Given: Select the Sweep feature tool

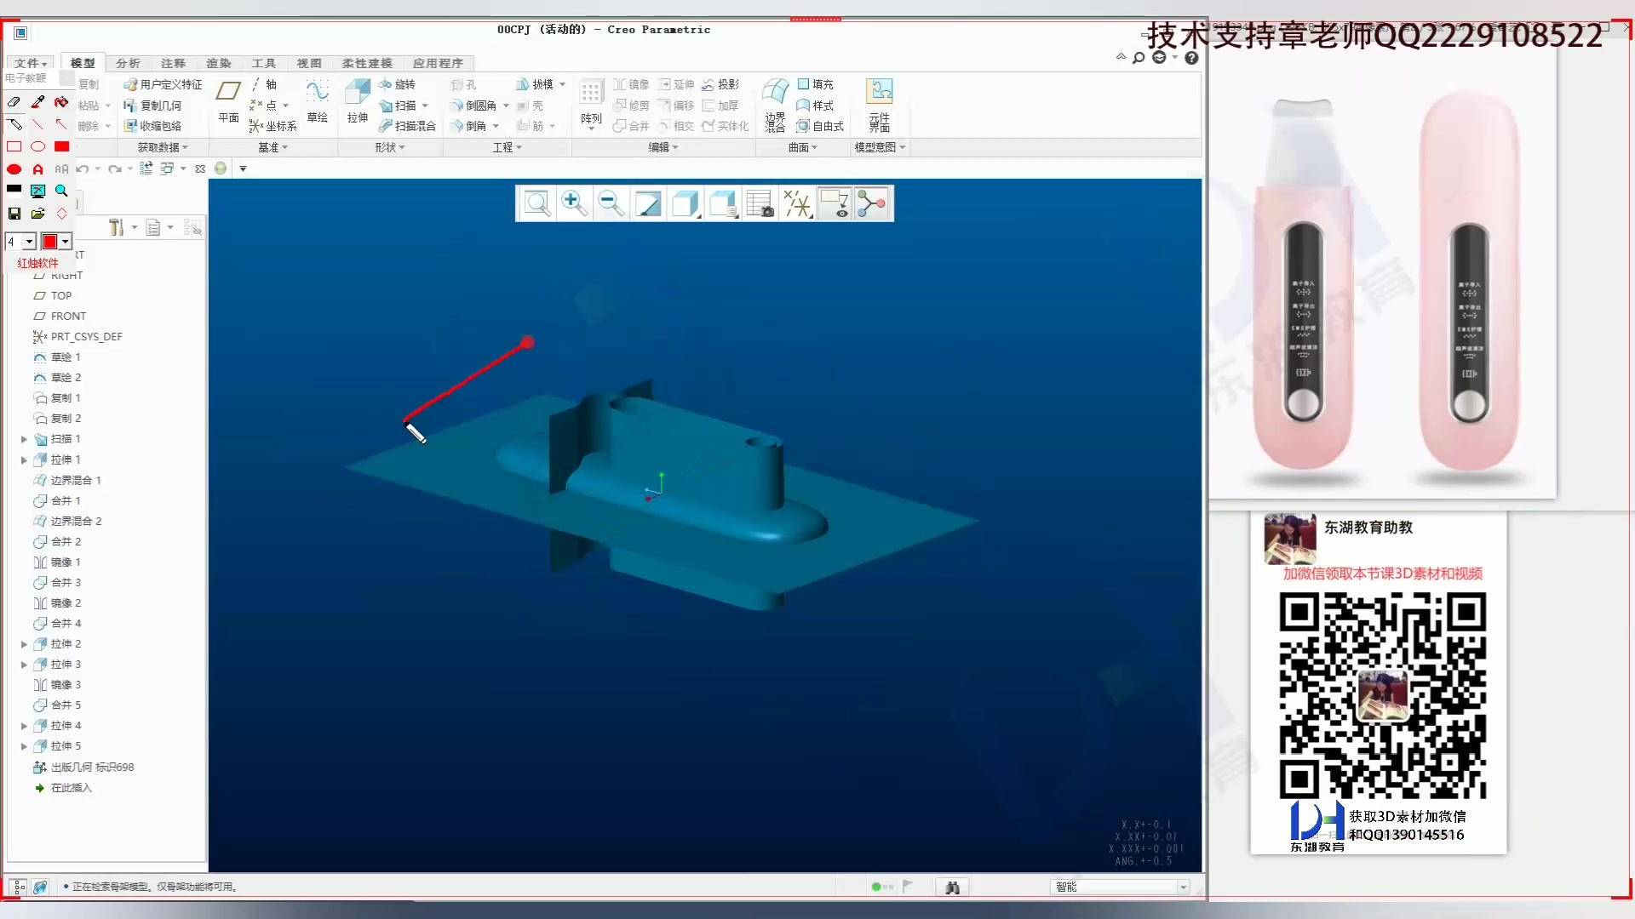Looking at the screenshot, I should [x=406, y=105].
